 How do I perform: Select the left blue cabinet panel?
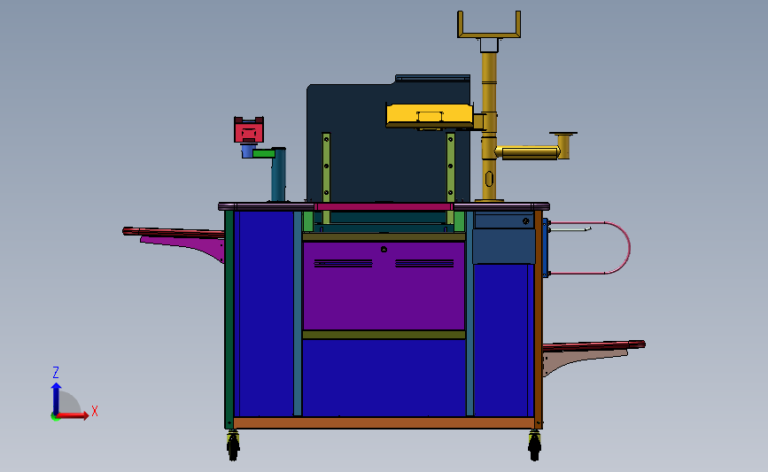[264, 313]
